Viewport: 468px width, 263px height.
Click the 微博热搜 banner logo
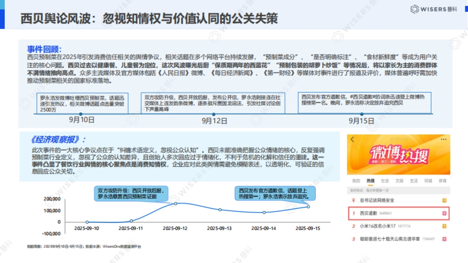tap(399, 155)
